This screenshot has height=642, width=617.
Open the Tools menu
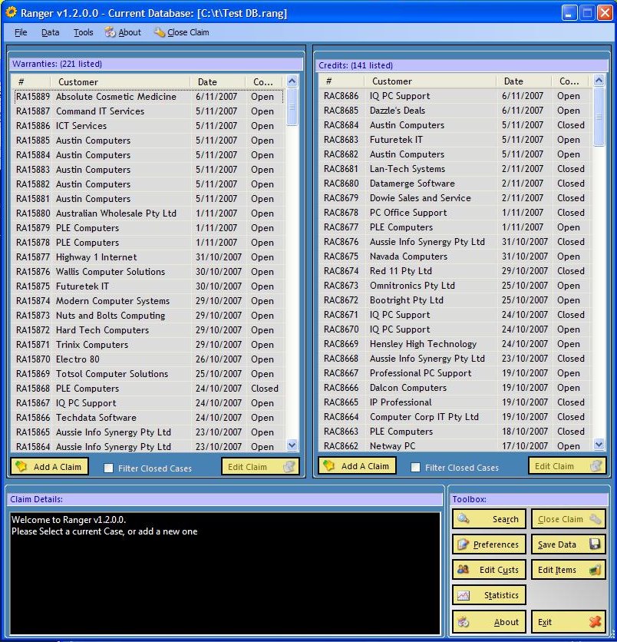(83, 32)
